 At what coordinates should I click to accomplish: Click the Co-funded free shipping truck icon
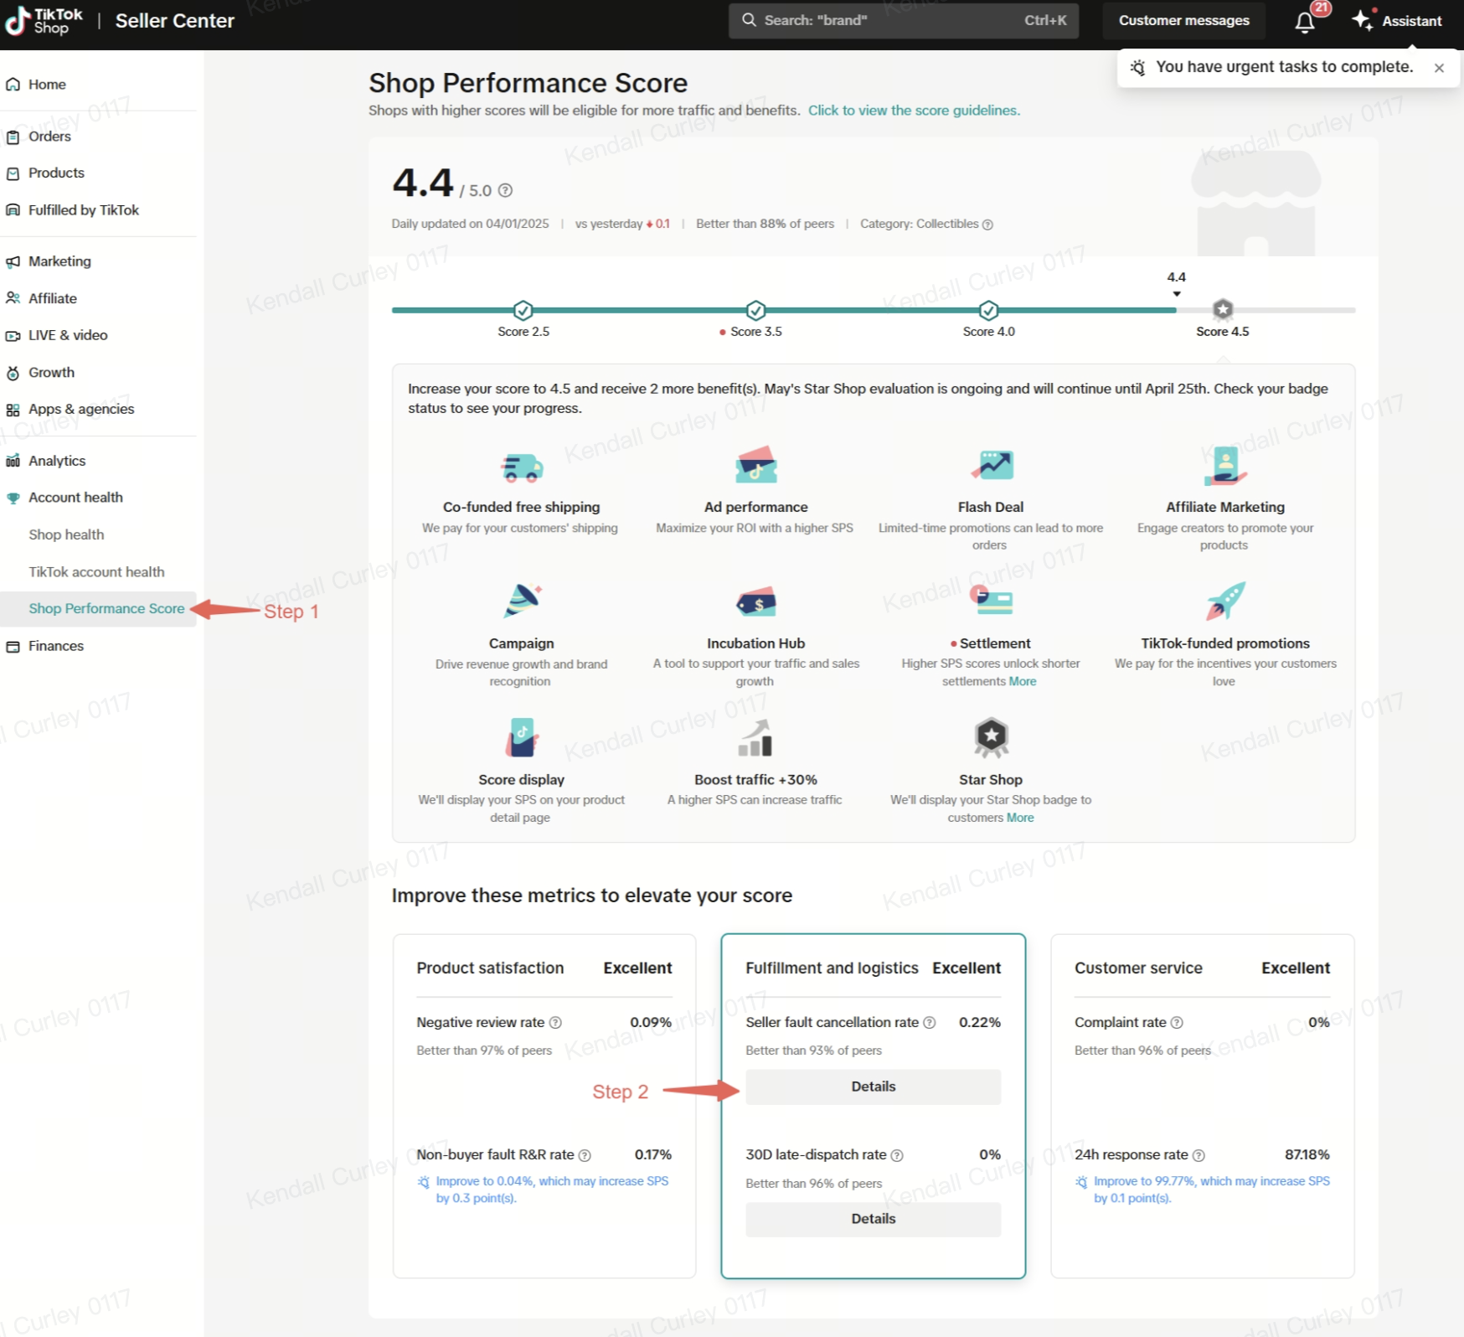[x=522, y=467]
